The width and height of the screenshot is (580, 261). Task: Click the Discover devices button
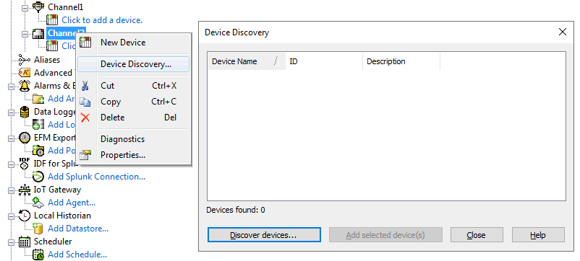click(x=264, y=235)
